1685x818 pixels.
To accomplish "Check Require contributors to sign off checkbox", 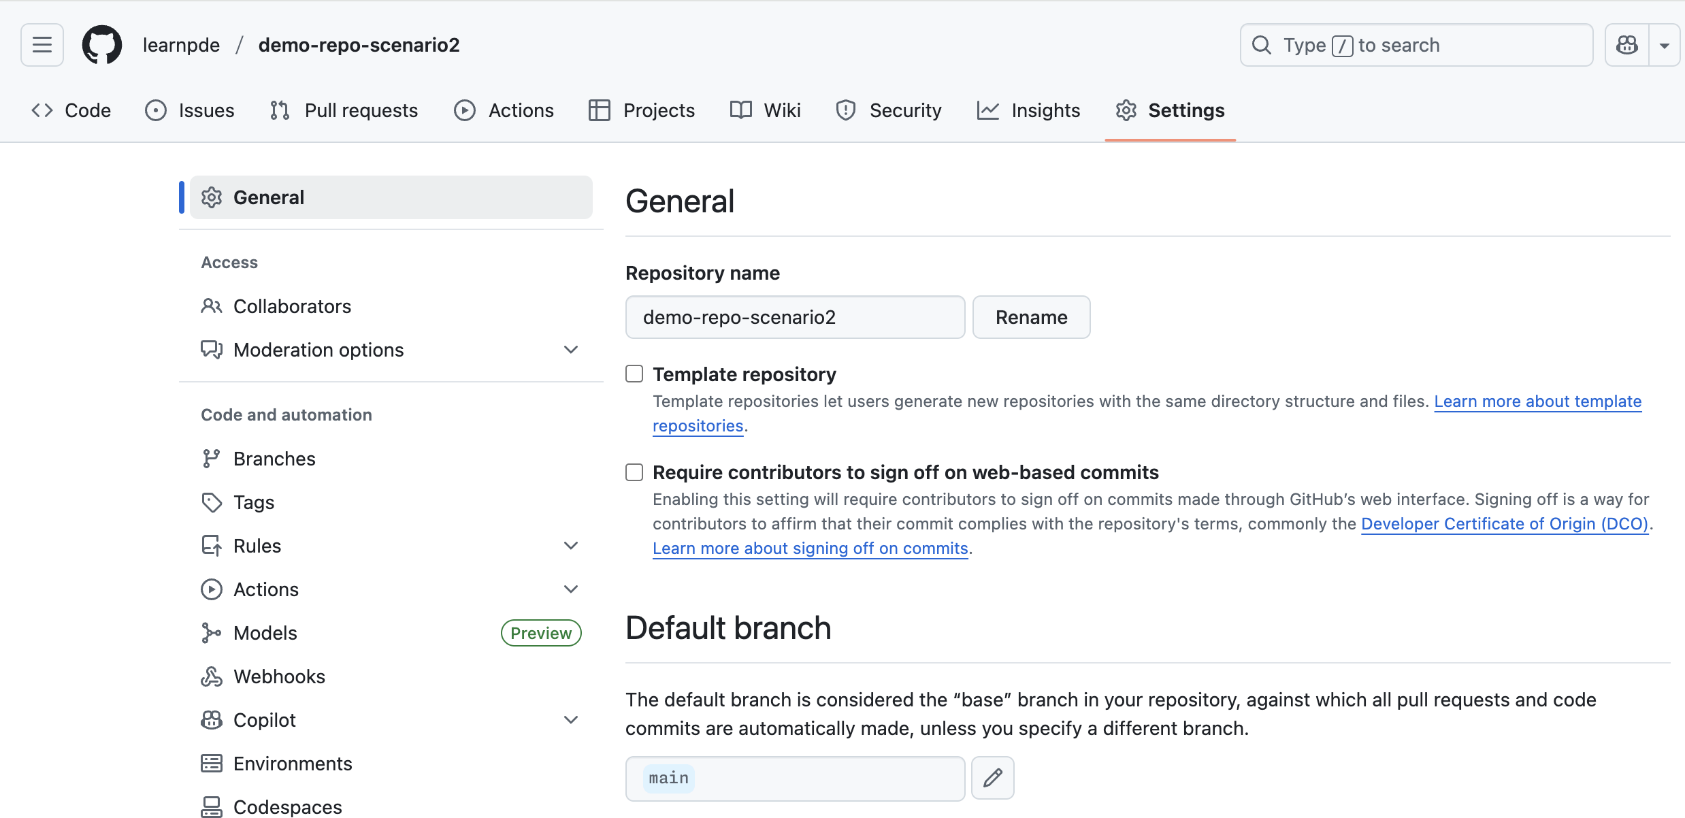I will (x=634, y=472).
